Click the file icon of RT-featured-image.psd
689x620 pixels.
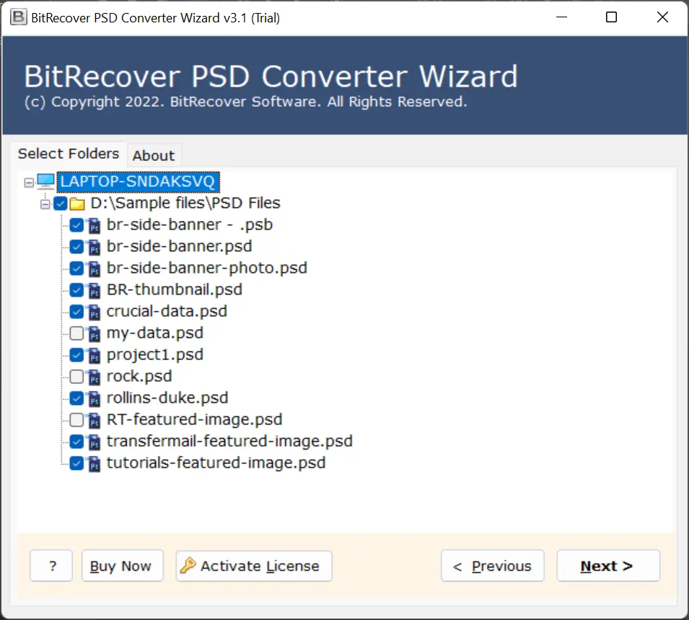click(x=94, y=420)
